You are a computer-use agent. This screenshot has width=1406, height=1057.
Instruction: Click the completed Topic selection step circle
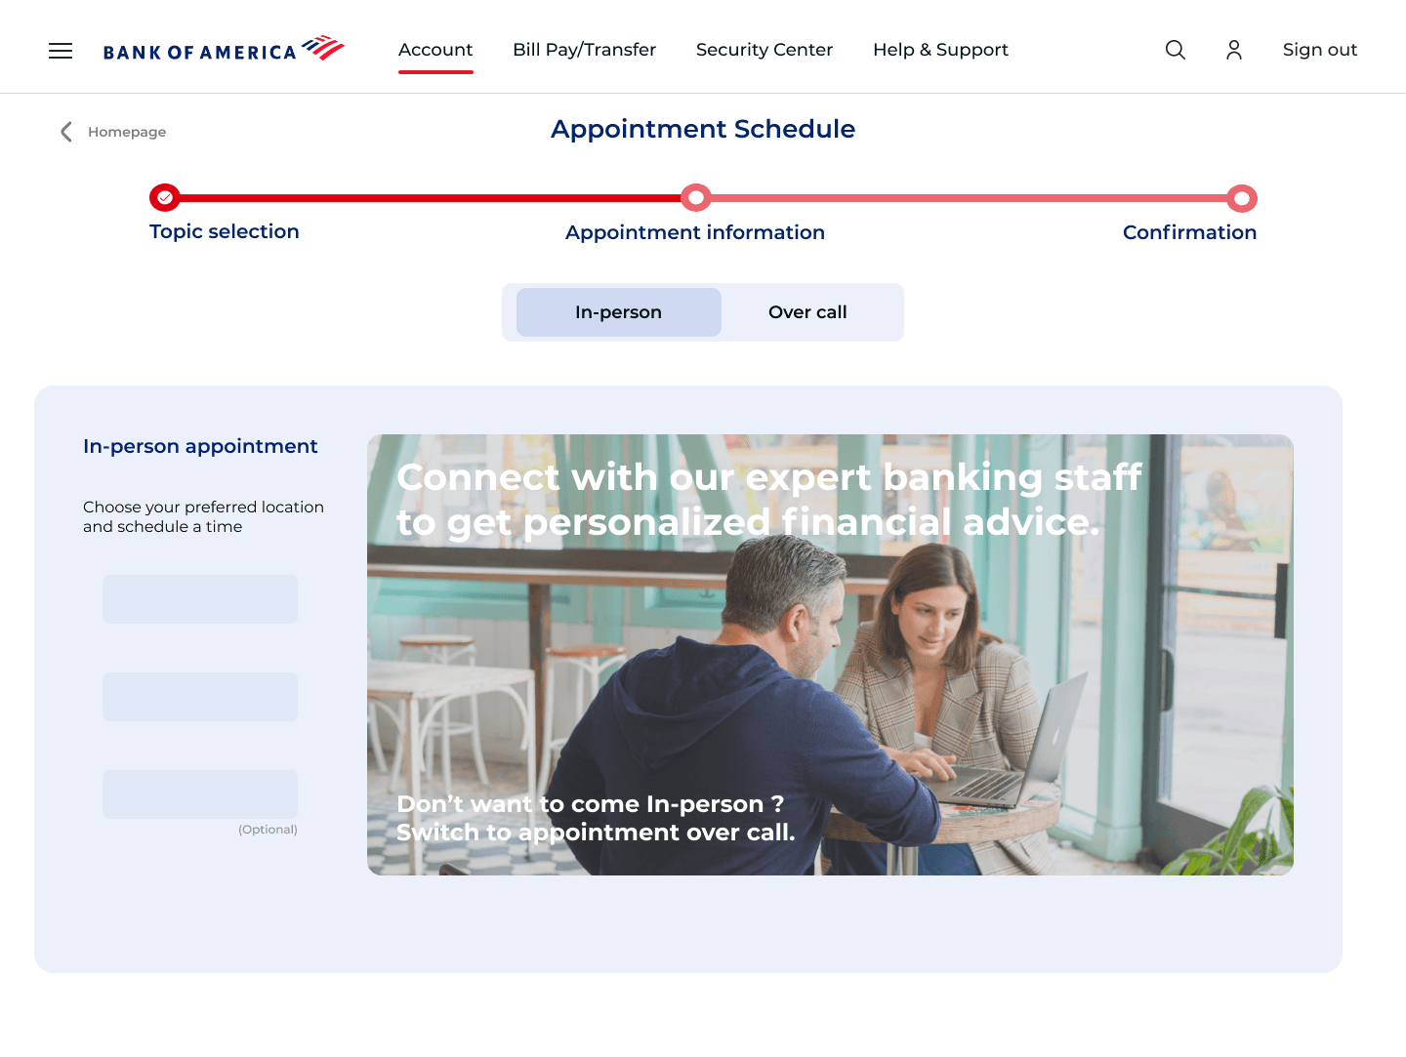tap(165, 198)
